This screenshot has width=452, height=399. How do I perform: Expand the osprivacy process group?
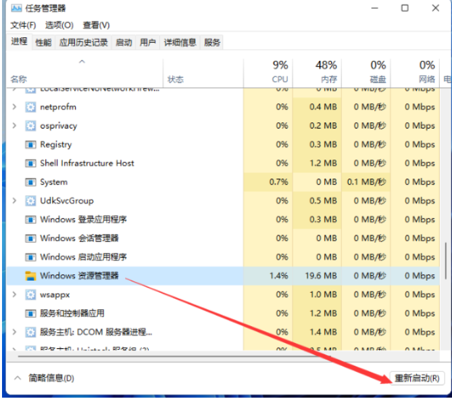pos(15,126)
